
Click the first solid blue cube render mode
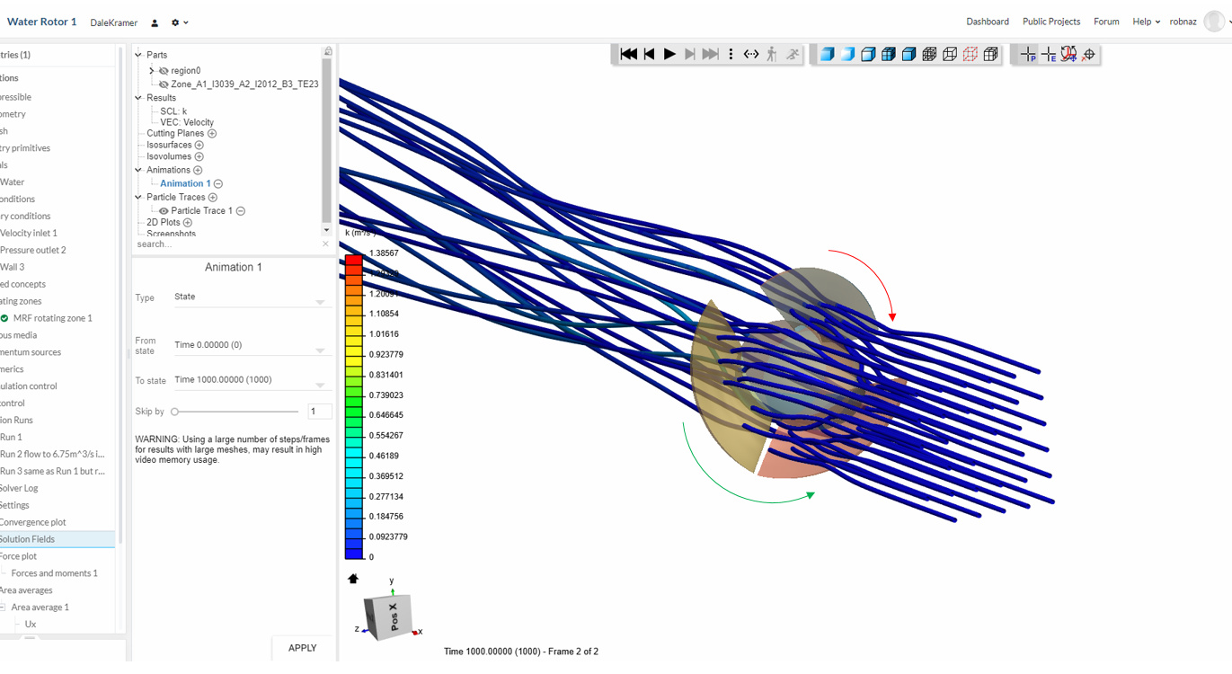pyautogui.click(x=827, y=54)
